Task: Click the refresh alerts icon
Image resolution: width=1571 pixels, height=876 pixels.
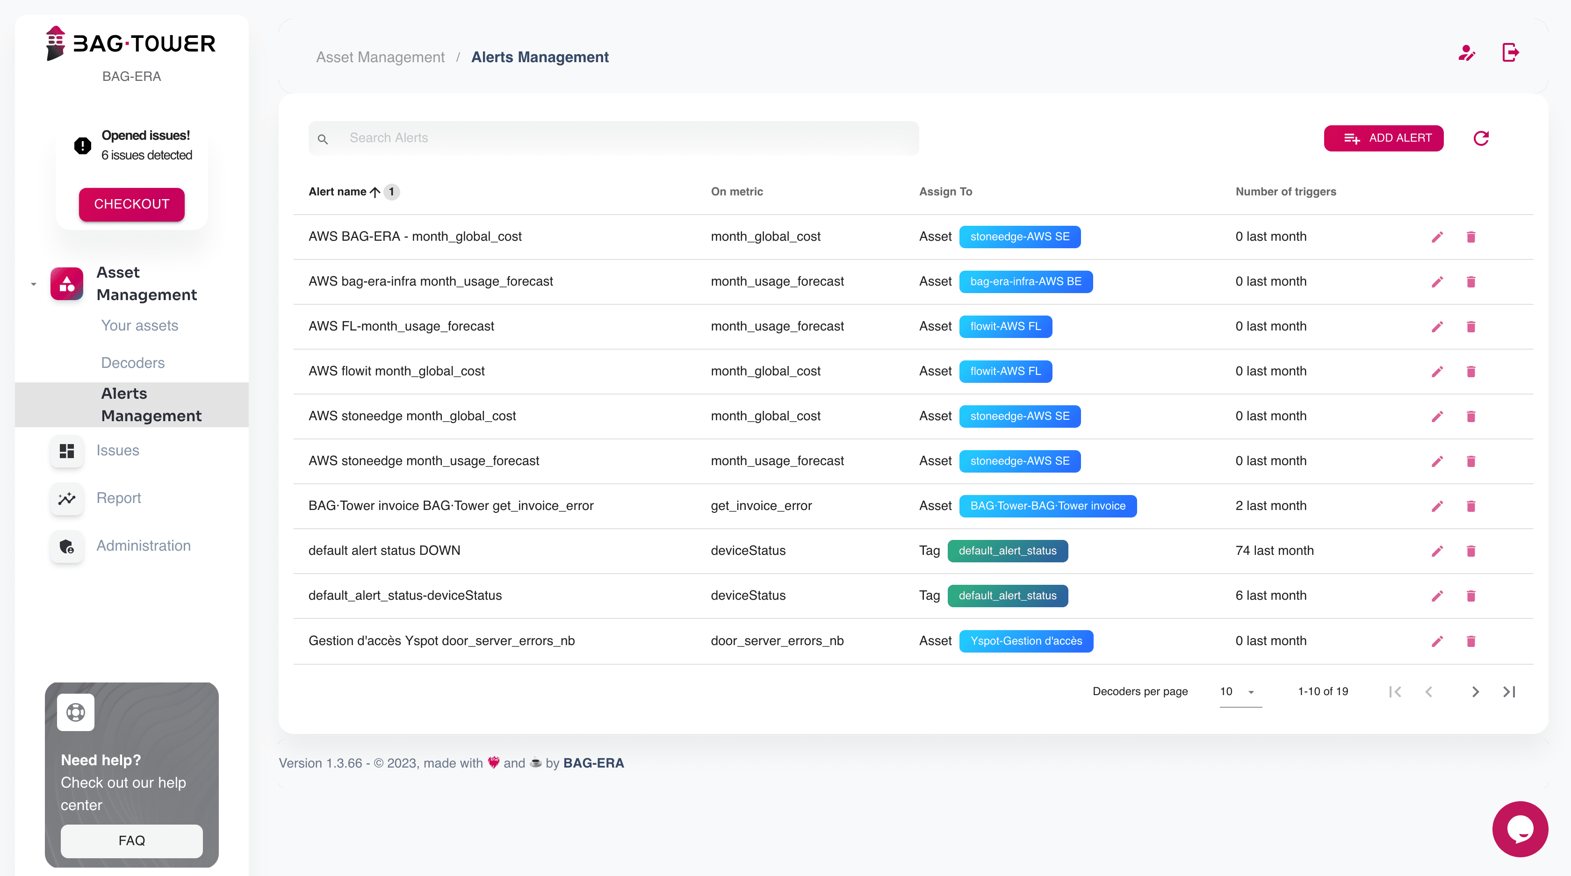Action: coord(1481,138)
